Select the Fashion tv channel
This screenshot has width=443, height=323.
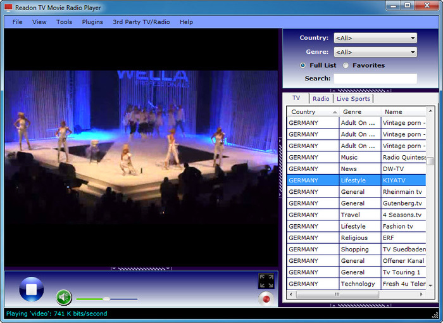tap(356, 226)
